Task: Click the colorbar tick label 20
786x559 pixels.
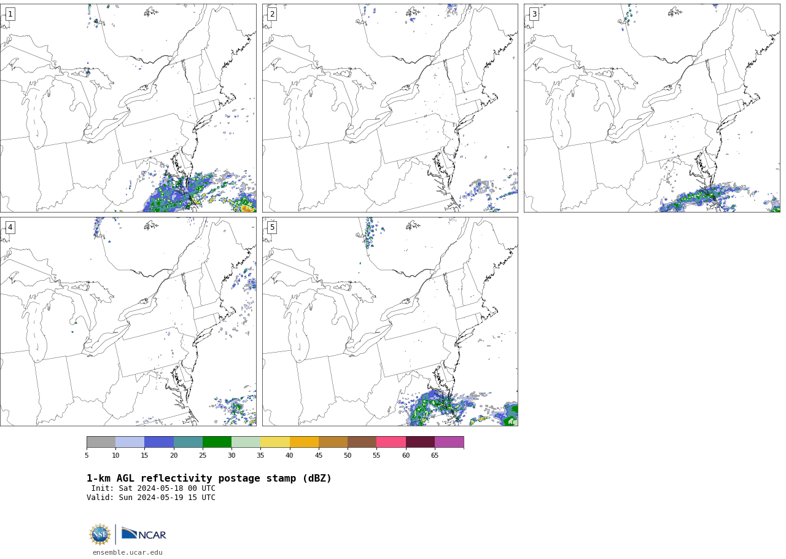Action: (174, 455)
